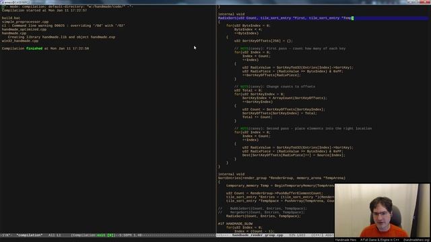Place cursor on highlighted 'RadixSort(u32 Count' function signature

pos(285,18)
